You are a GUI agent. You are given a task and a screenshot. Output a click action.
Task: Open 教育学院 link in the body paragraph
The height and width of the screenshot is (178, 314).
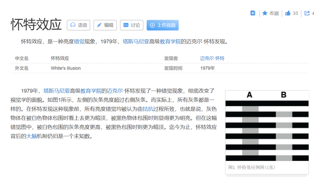pyautogui.click(x=91, y=91)
